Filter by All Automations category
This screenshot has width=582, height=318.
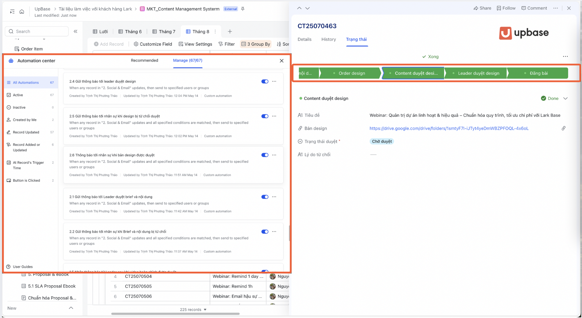30,83
